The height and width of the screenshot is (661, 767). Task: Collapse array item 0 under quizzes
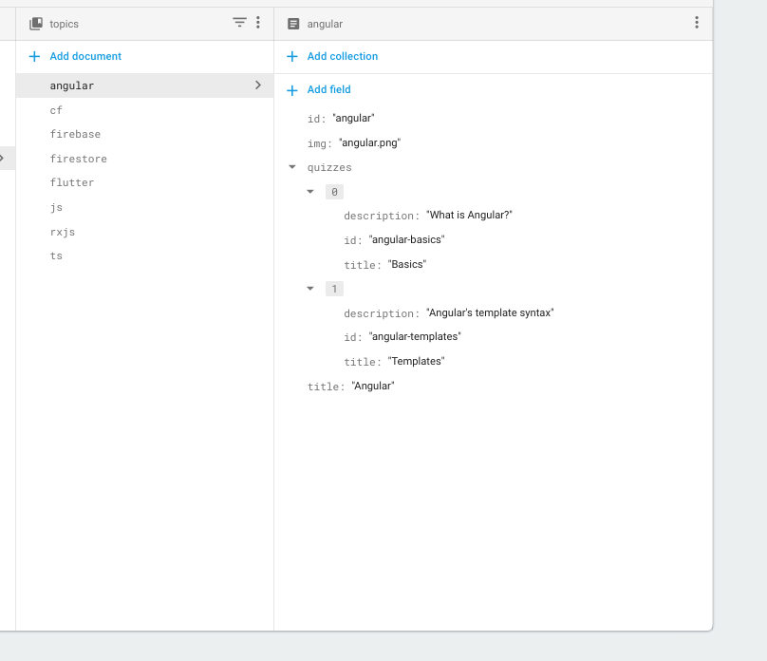pos(309,191)
